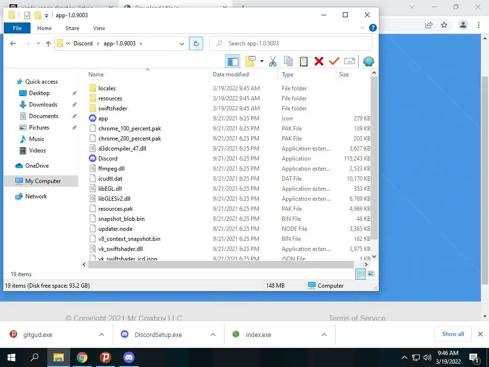Expand the chevron after app-1.0.9003 breadcrumb

click(x=141, y=43)
